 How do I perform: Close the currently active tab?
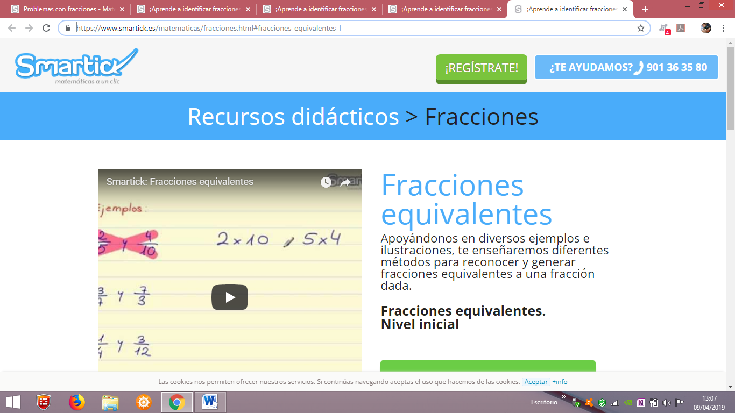(x=625, y=9)
